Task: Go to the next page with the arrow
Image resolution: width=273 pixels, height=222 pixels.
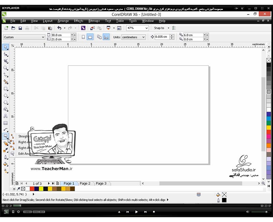Action: (48, 183)
